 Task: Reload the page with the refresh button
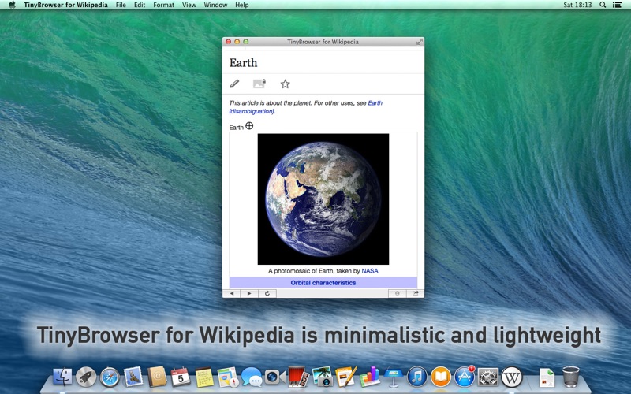pos(267,293)
